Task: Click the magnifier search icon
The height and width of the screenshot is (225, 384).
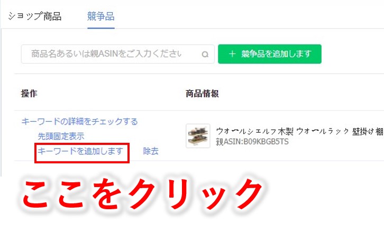Action: (205, 54)
